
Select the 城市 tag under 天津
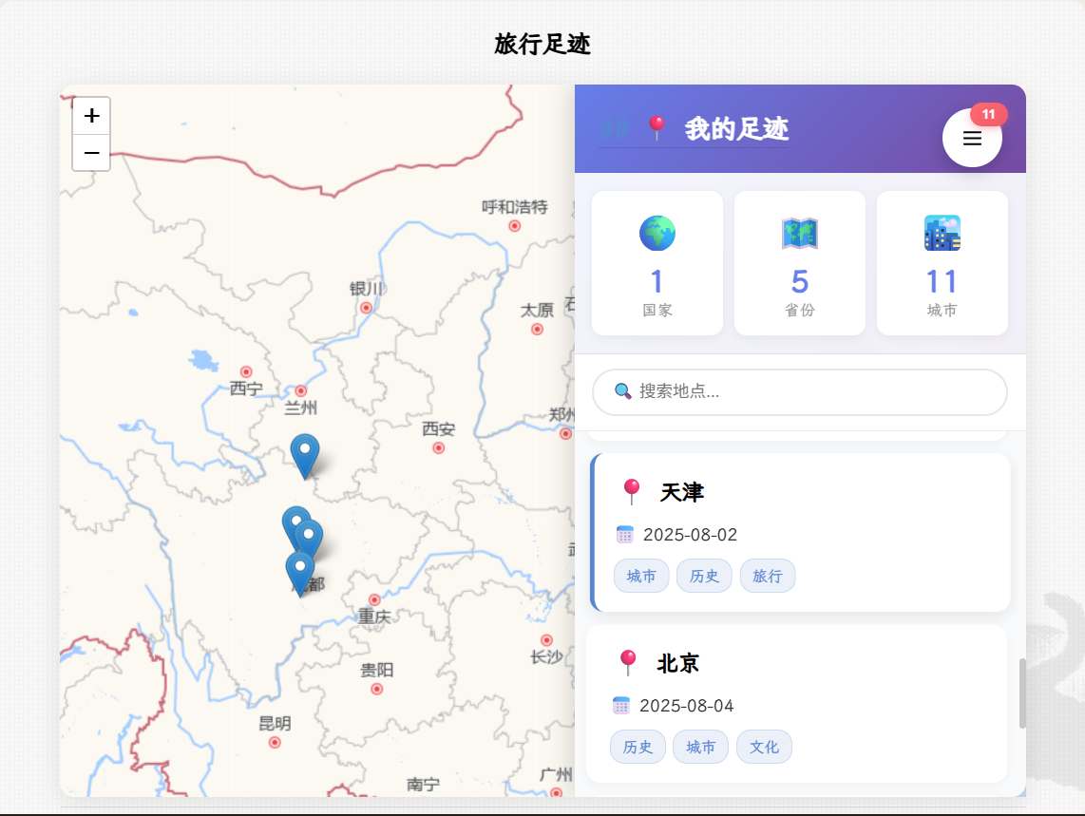point(640,576)
